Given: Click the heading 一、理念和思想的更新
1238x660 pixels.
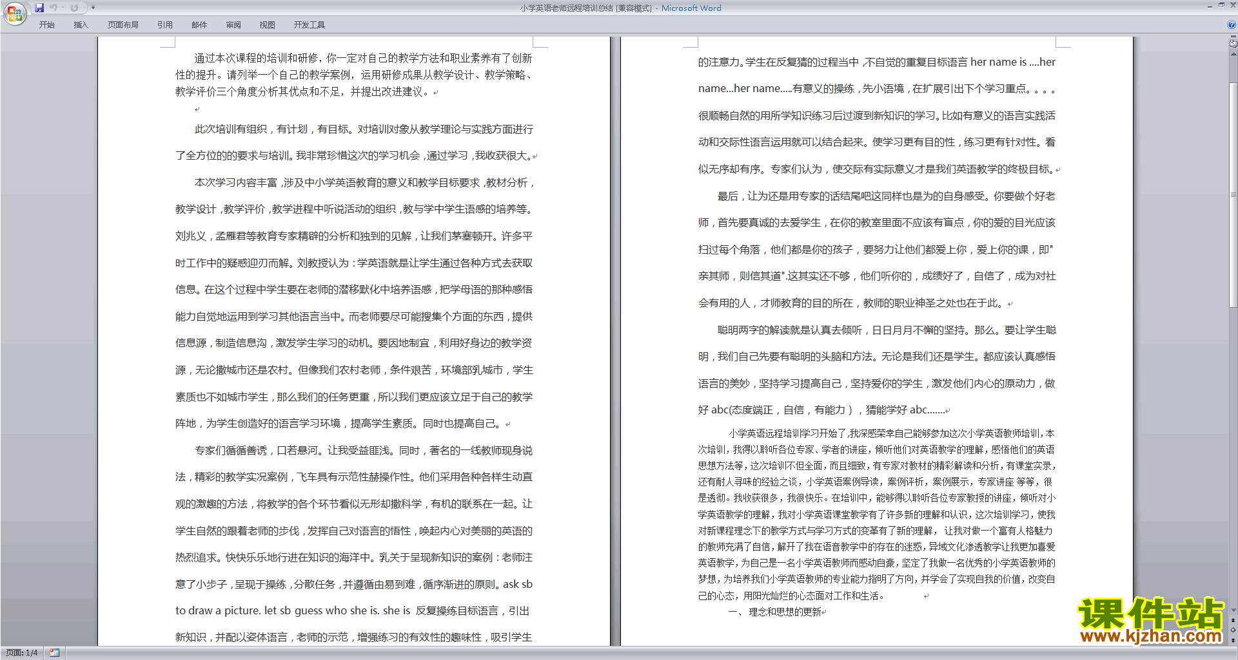Looking at the screenshot, I should point(775,612).
